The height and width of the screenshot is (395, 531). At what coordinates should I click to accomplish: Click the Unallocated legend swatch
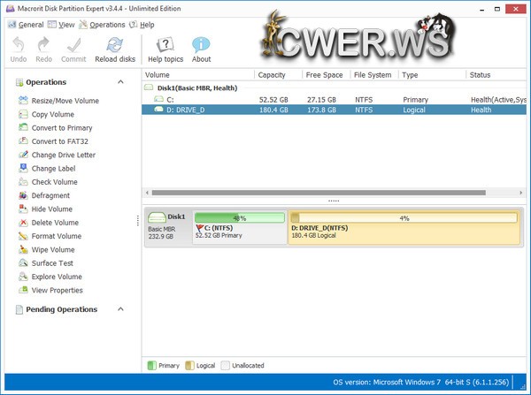(225, 365)
